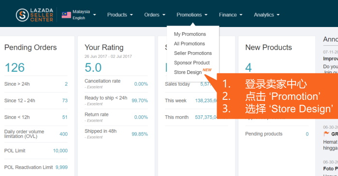This screenshot has width=338, height=176.
Task: Open the 126 pending orders count
Action: click(x=15, y=68)
